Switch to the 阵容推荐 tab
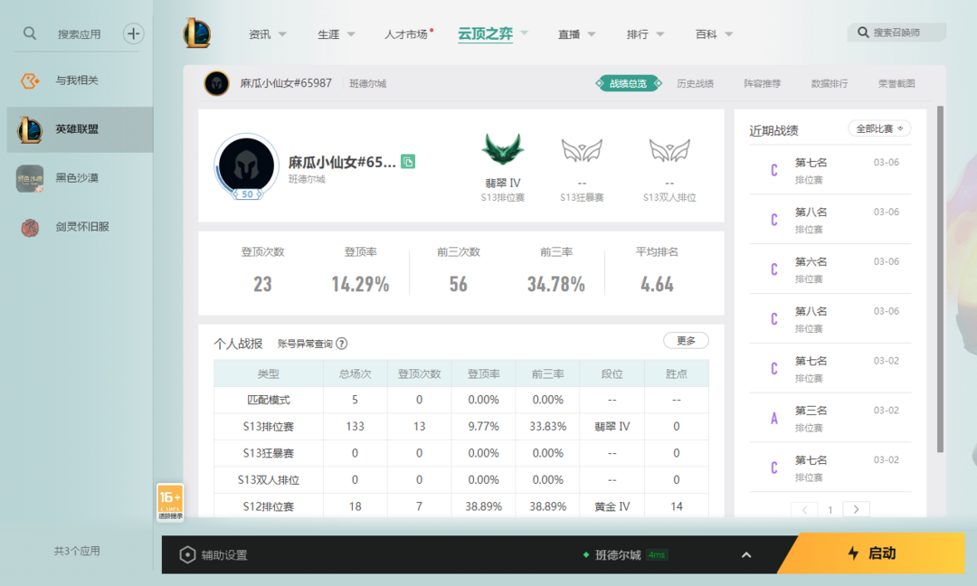This screenshot has height=586, width=977. pos(762,83)
